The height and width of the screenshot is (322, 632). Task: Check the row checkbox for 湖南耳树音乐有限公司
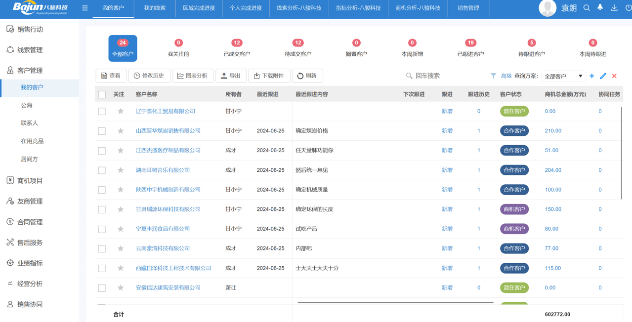pyautogui.click(x=102, y=170)
